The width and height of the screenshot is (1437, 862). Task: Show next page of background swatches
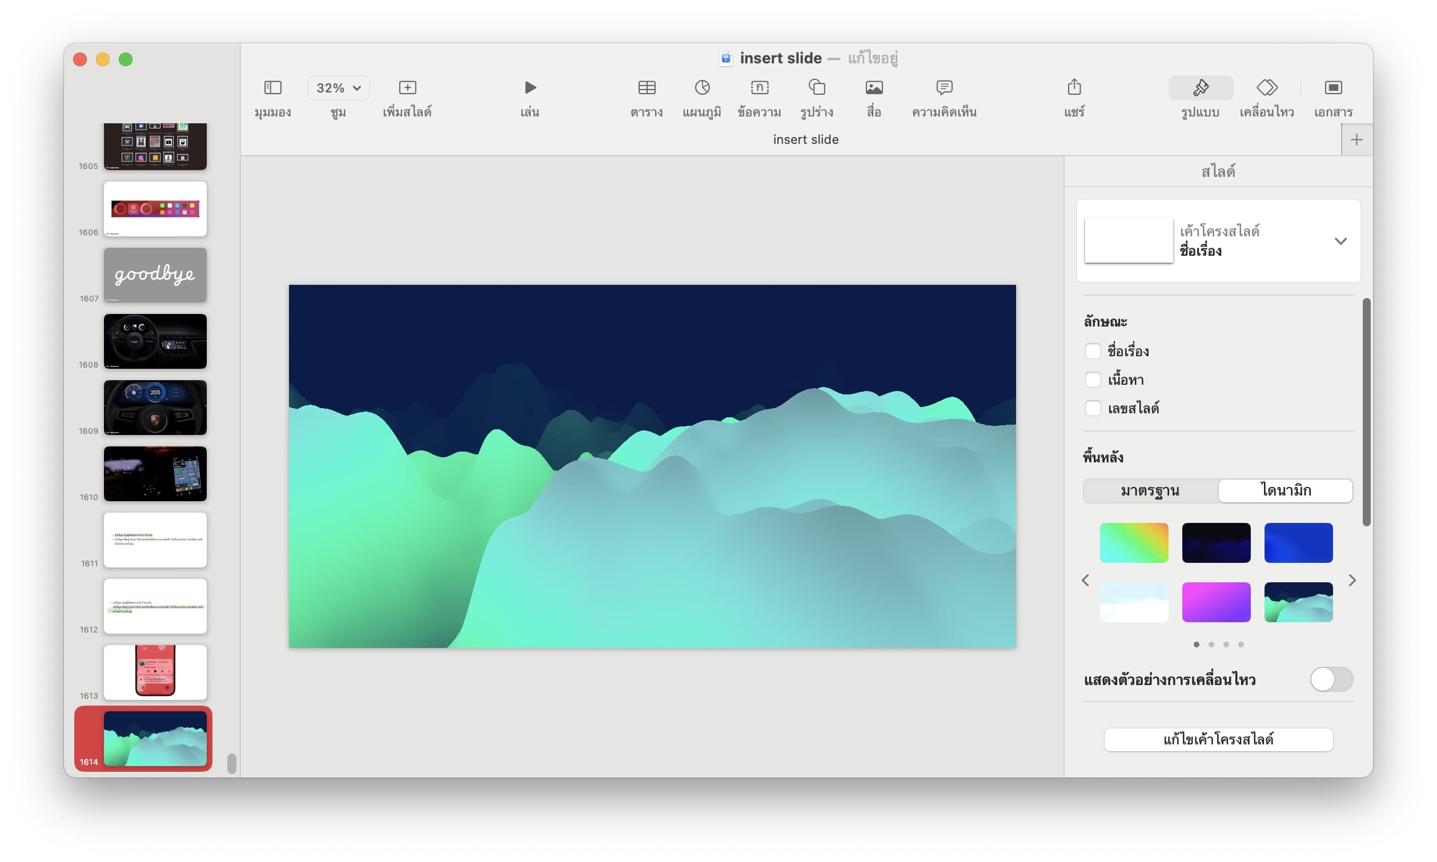point(1351,581)
